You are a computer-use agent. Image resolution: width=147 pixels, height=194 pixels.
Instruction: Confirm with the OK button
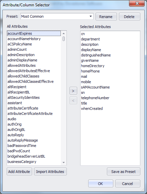[101, 184]
